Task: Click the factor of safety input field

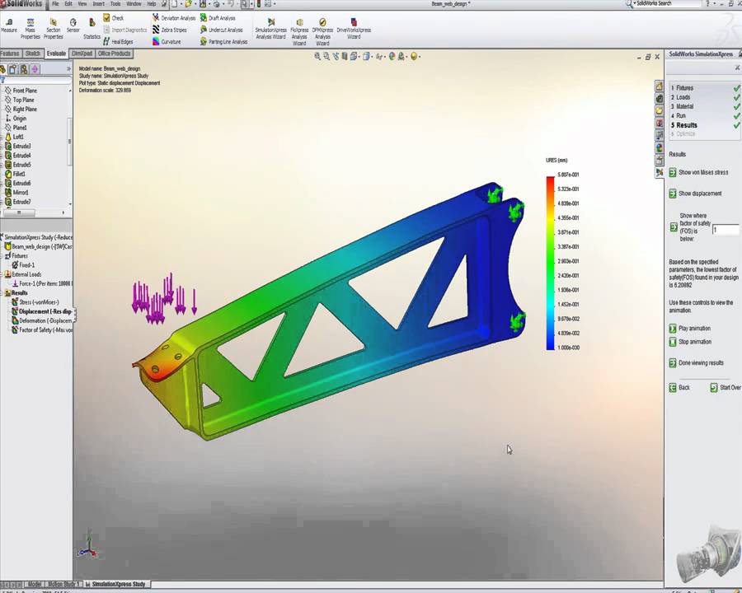Action: 726,230
